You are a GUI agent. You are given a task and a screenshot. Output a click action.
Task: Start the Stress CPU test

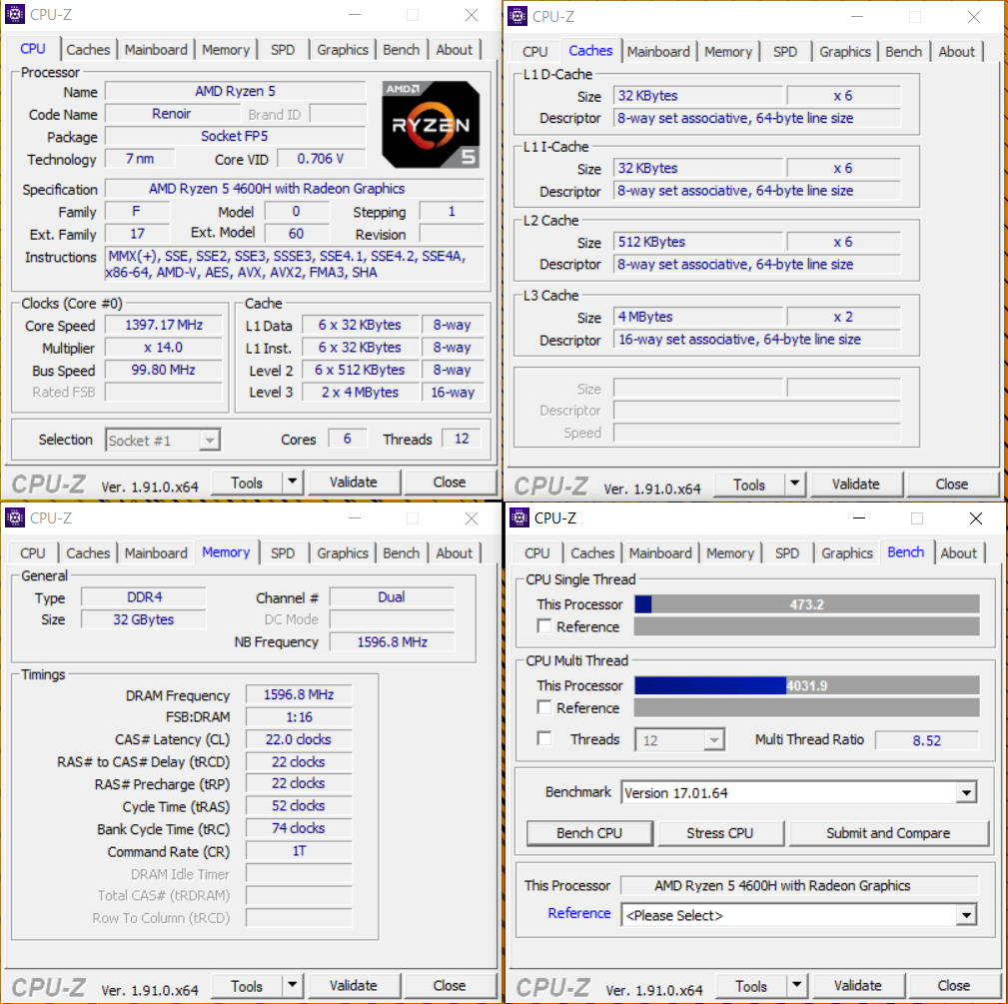719,833
